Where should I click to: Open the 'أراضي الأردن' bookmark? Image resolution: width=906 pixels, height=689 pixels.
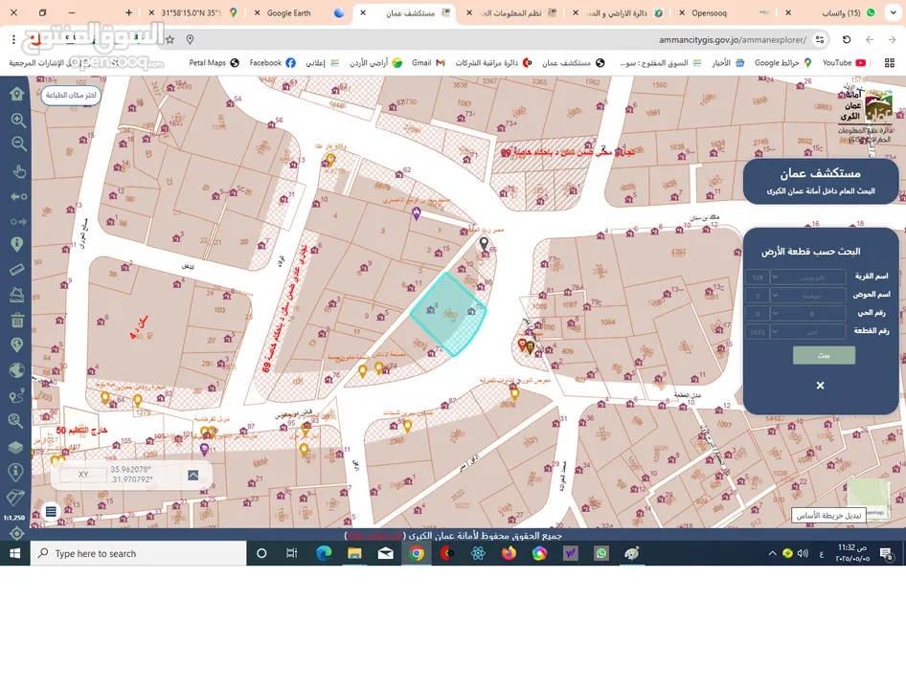[x=375, y=62]
